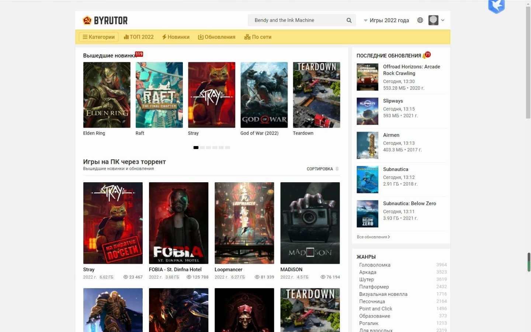Open the FOBIA St. Dinfna Hotel poster

[178, 223]
